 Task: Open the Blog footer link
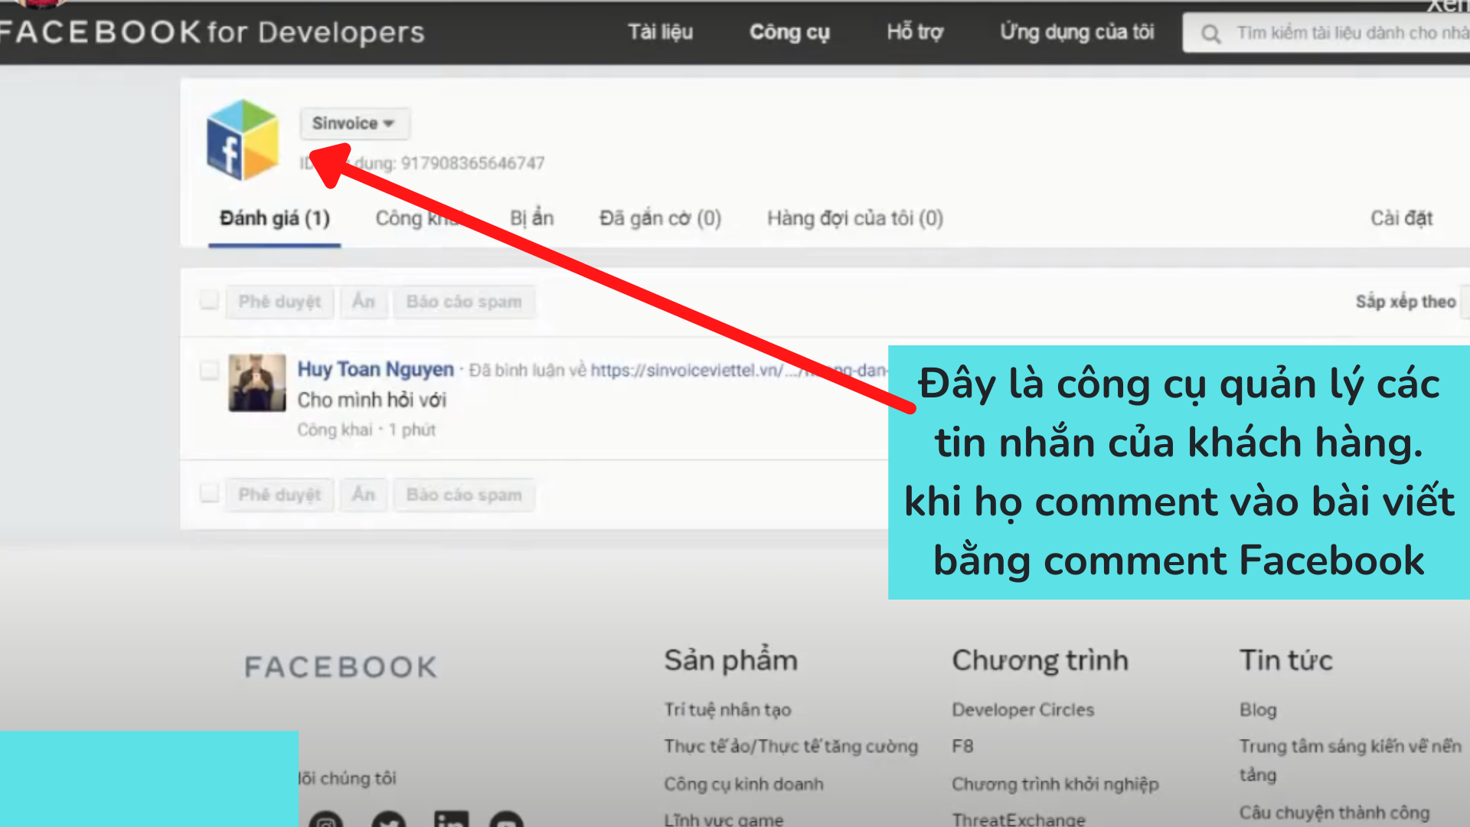pyautogui.click(x=1258, y=710)
